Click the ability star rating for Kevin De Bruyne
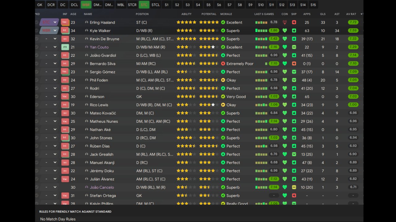This screenshot has height=222, width=396. click(x=187, y=39)
